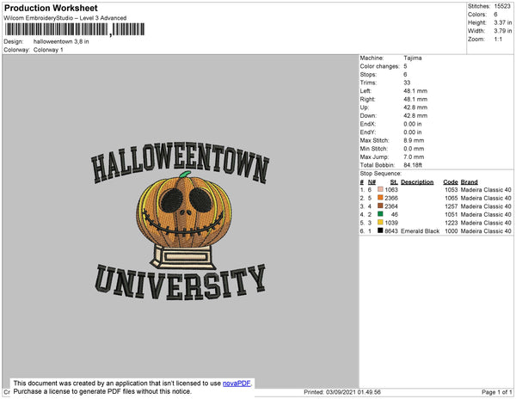
Task: Click the Machine value Tajima
Action: 413,58
